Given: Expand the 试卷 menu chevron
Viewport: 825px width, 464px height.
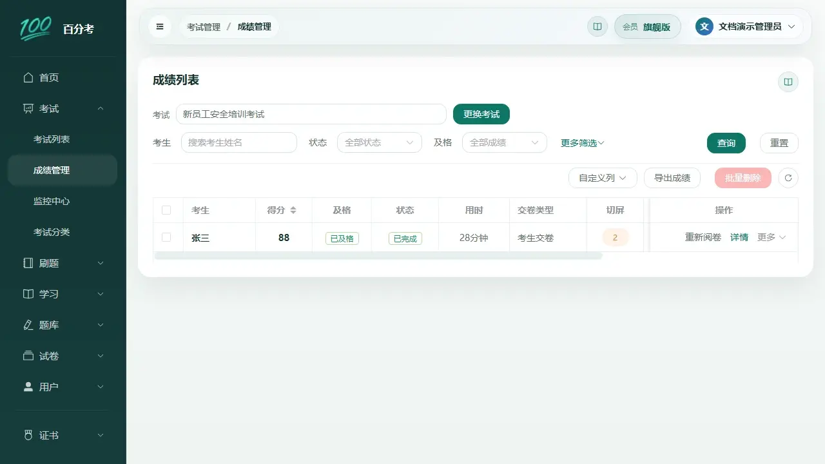Looking at the screenshot, I should click(101, 356).
